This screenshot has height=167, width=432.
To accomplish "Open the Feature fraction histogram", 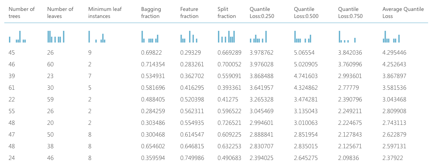I will click(x=189, y=37).
